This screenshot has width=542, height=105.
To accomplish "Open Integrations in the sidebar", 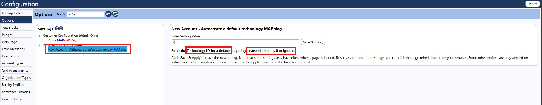I will pos(16,56).
